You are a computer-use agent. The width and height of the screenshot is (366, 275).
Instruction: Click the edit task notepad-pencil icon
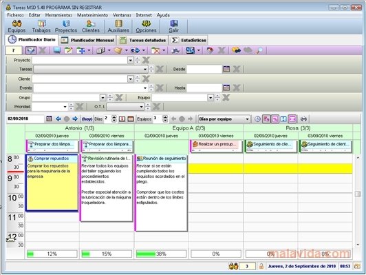(68, 50)
